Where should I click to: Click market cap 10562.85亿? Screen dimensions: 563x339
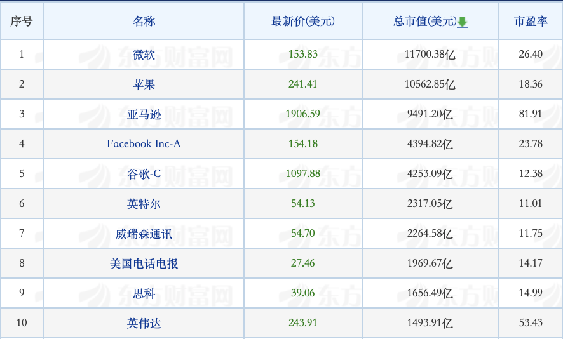430,84
